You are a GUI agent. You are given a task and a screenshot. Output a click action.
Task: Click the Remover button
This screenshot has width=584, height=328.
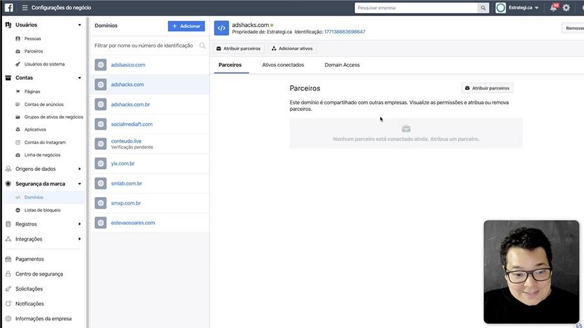point(573,29)
